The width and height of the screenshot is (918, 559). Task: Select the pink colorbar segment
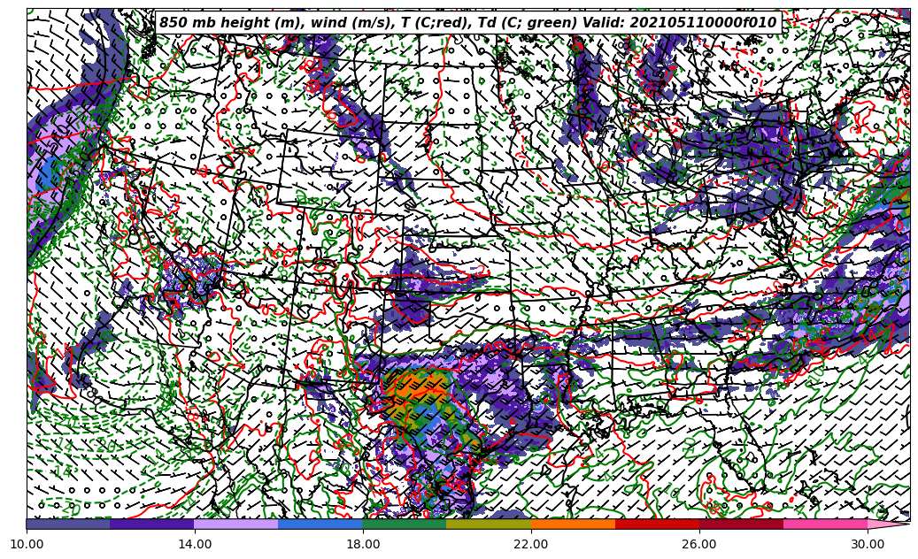click(x=825, y=525)
